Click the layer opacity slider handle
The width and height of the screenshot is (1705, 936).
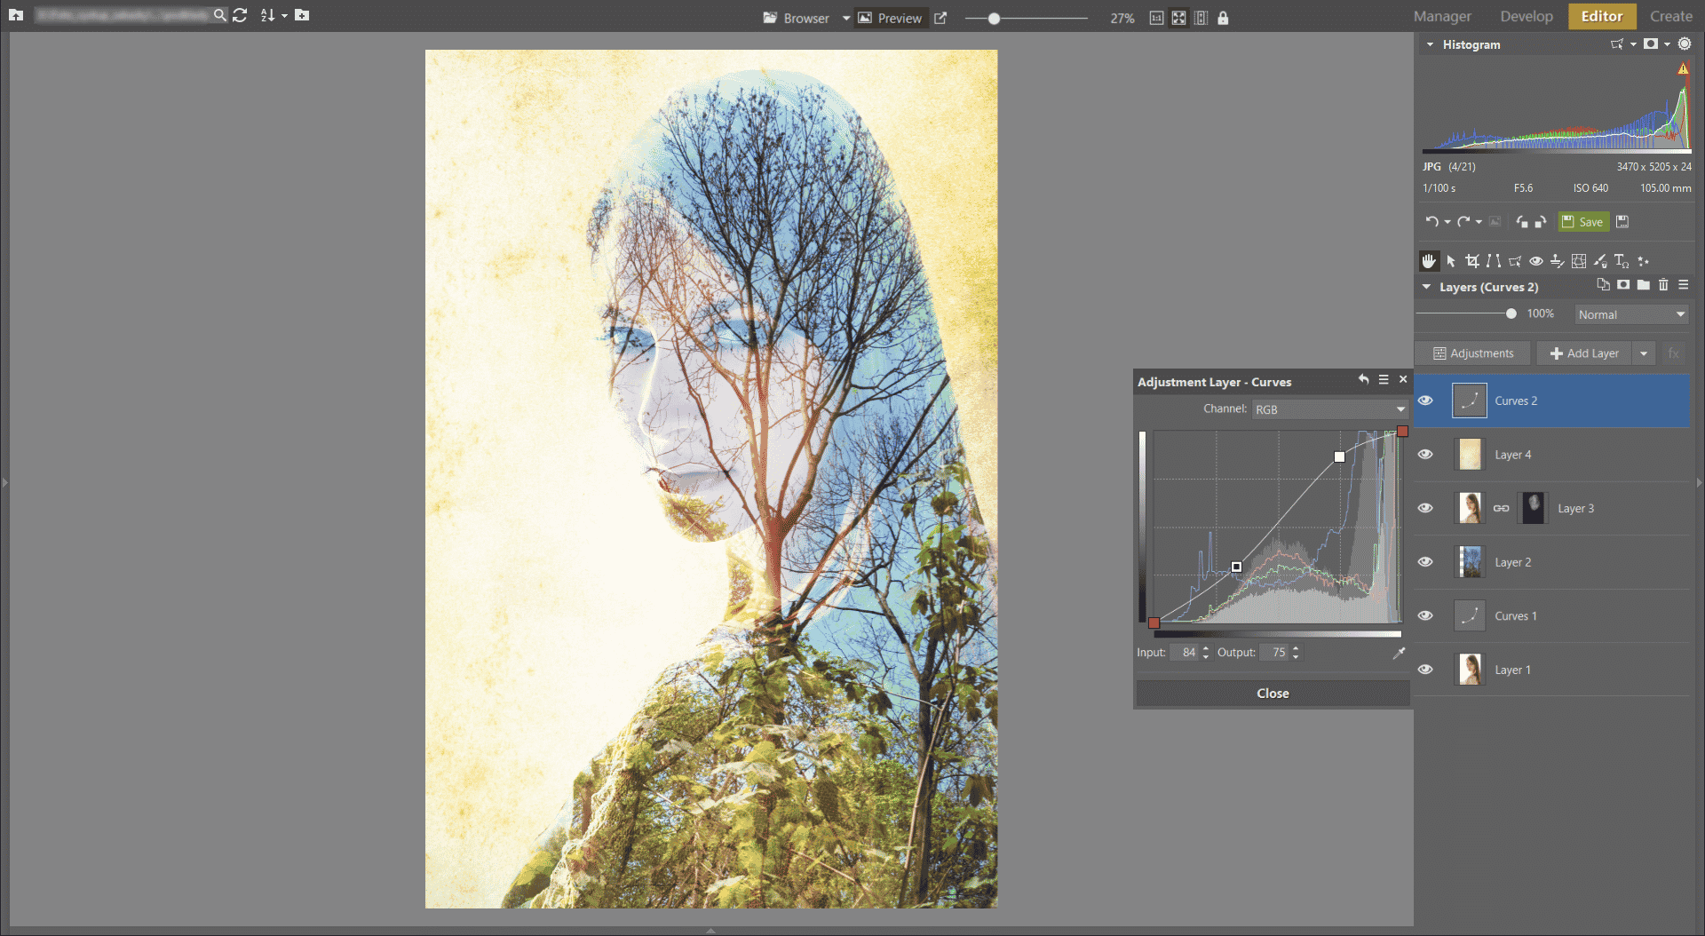pyautogui.click(x=1511, y=313)
